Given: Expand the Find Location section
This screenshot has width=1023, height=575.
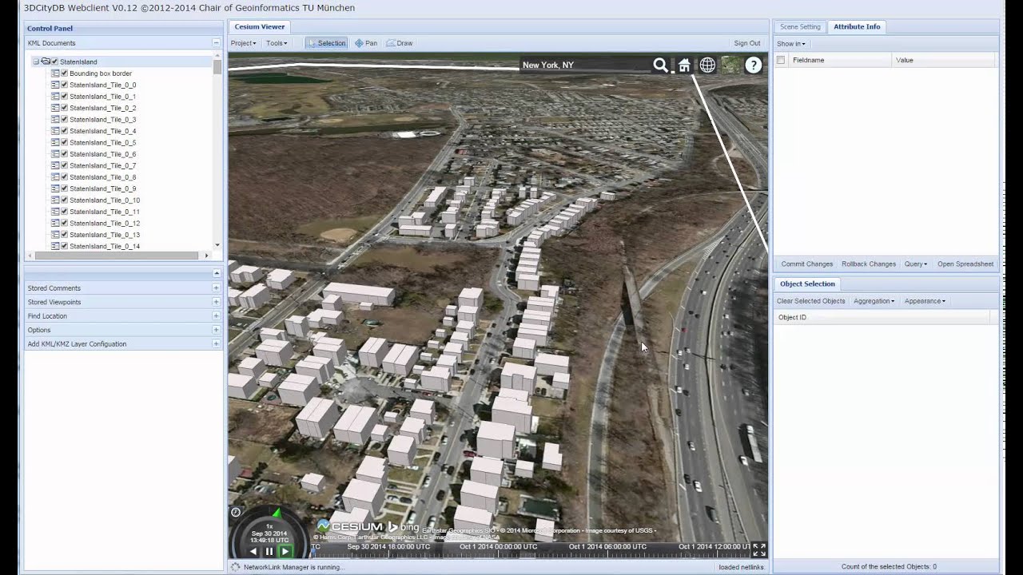Looking at the screenshot, I should pyautogui.click(x=216, y=316).
